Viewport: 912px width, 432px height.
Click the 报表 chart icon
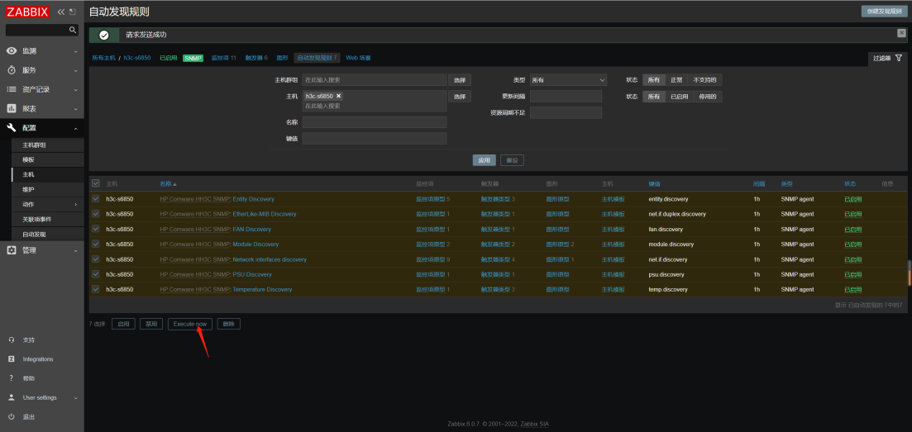(x=12, y=109)
